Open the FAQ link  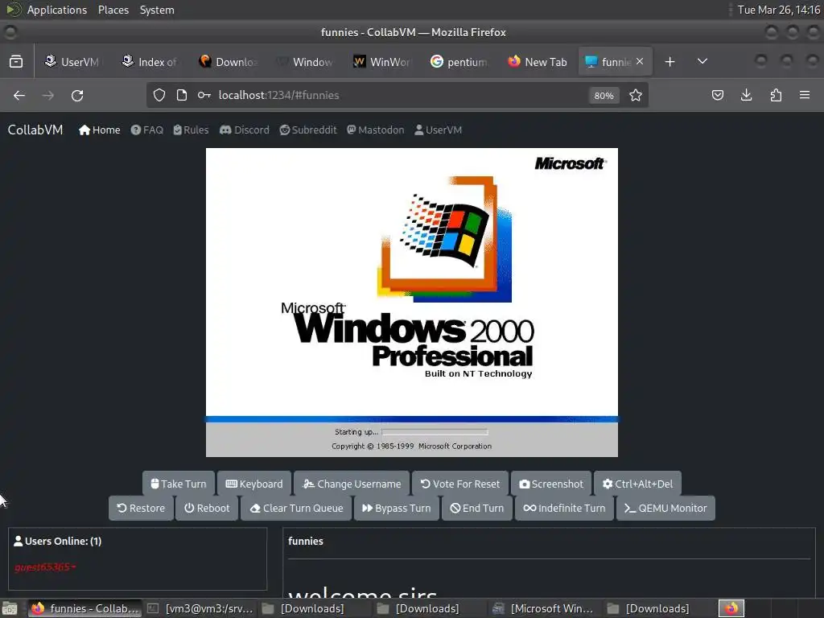(x=147, y=130)
